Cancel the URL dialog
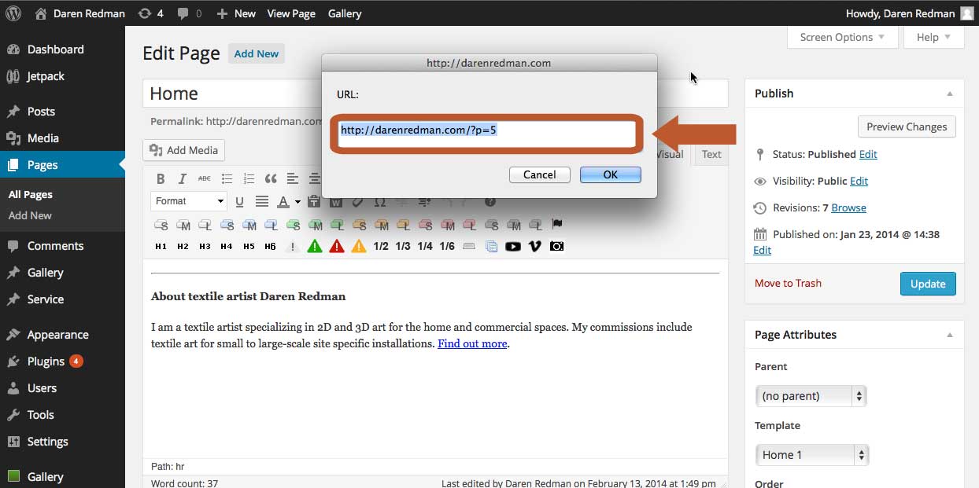 [x=539, y=174]
